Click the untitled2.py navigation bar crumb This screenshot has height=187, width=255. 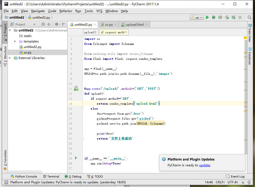tap(39, 17)
